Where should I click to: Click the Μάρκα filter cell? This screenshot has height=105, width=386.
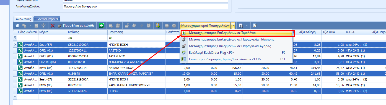pyautogui.click(x=52, y=37)
